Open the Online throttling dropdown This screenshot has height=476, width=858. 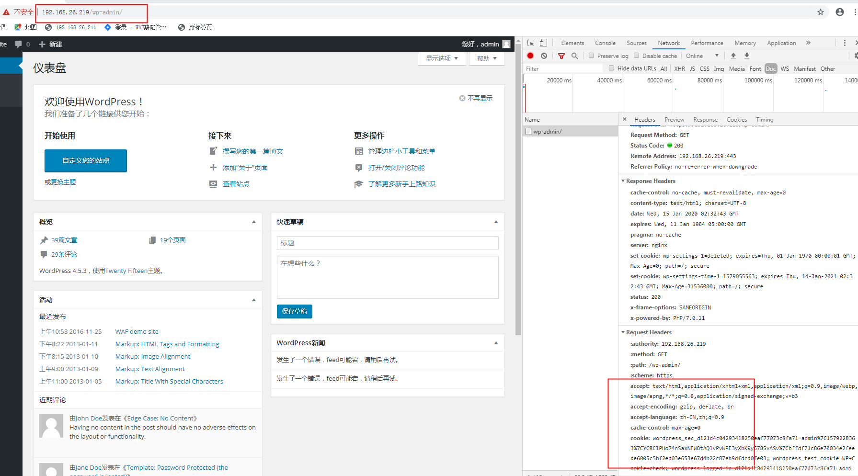click(x=702, y=56)
